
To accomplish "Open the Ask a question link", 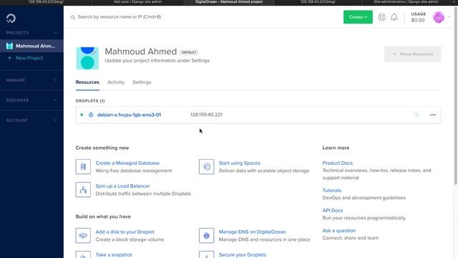I will pos(338,231).
